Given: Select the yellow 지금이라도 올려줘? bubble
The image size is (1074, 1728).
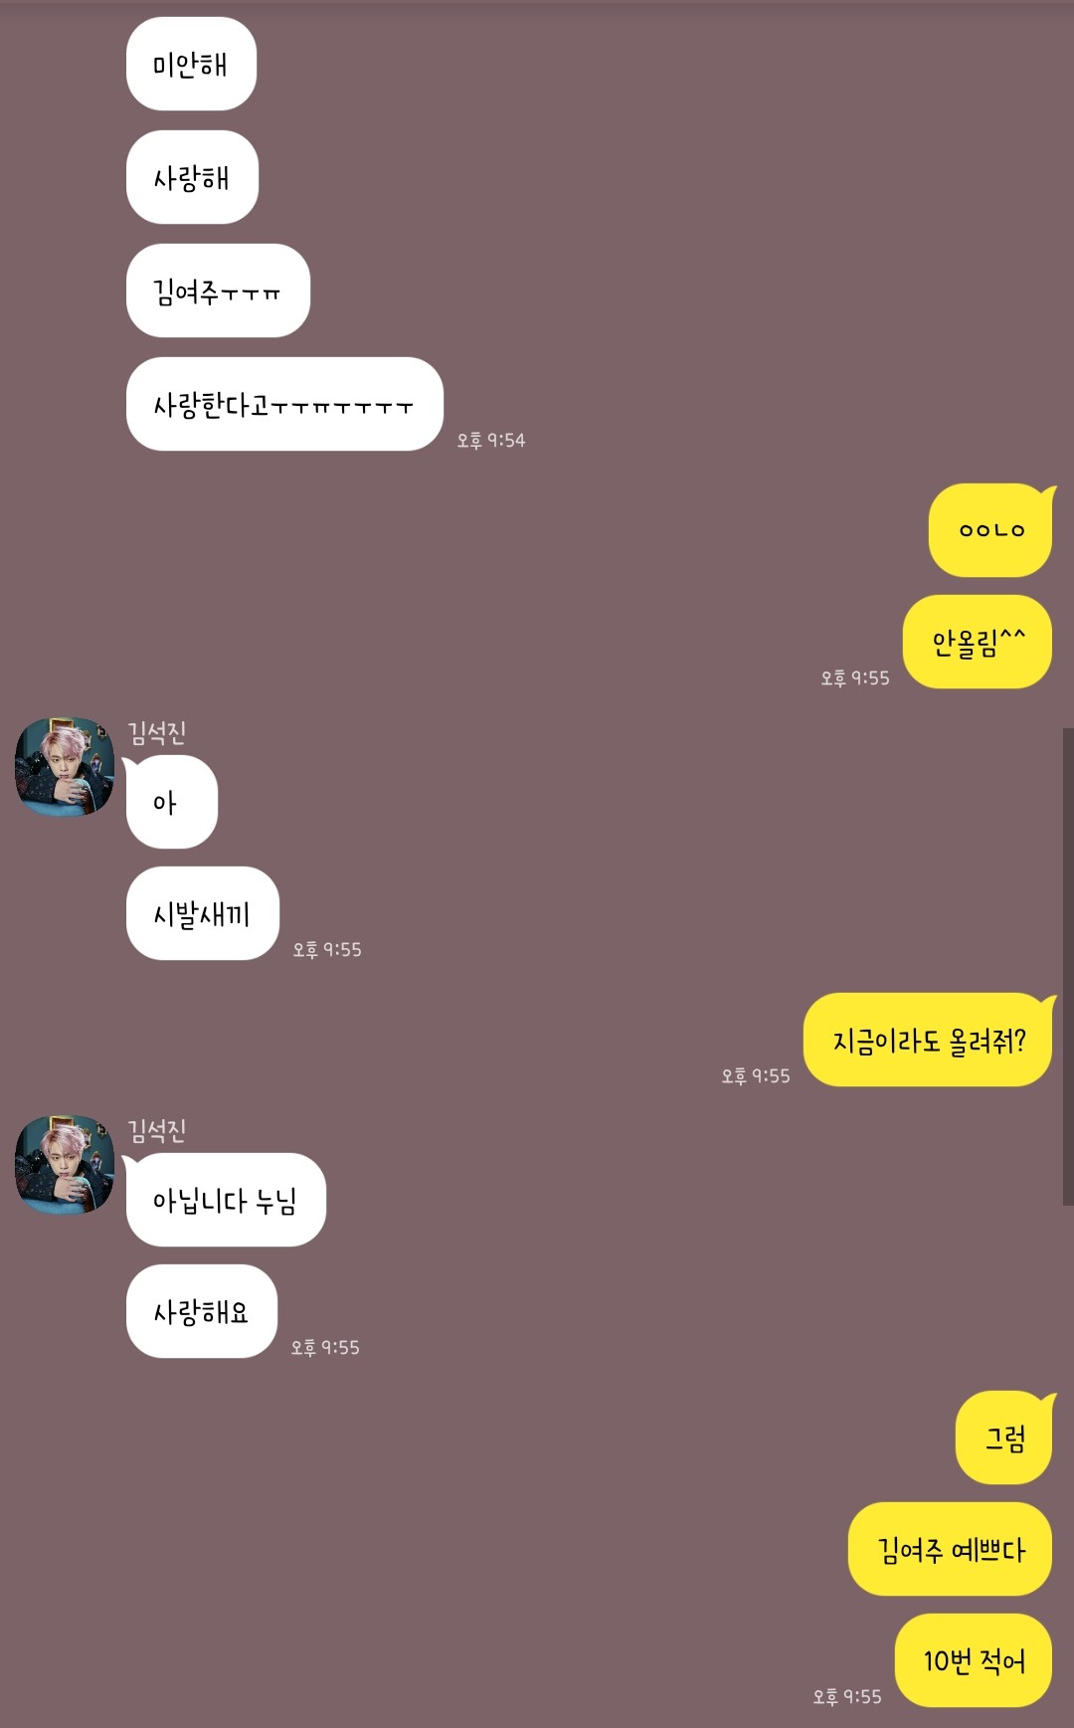Looking at the screenshot, I should click(929, 1041).
